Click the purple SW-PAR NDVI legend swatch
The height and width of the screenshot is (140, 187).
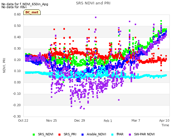tap(130, 134)
